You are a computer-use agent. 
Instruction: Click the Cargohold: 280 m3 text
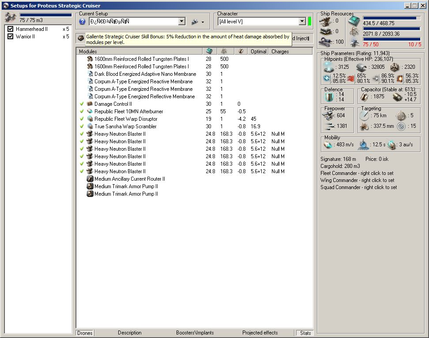pyautogui.click(x=340, y=166)
